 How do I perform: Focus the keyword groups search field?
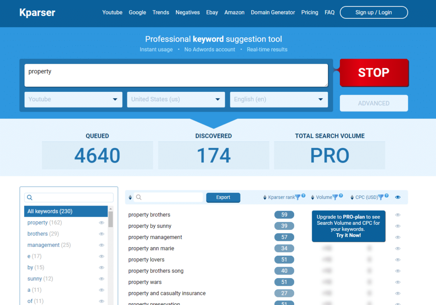69,198
